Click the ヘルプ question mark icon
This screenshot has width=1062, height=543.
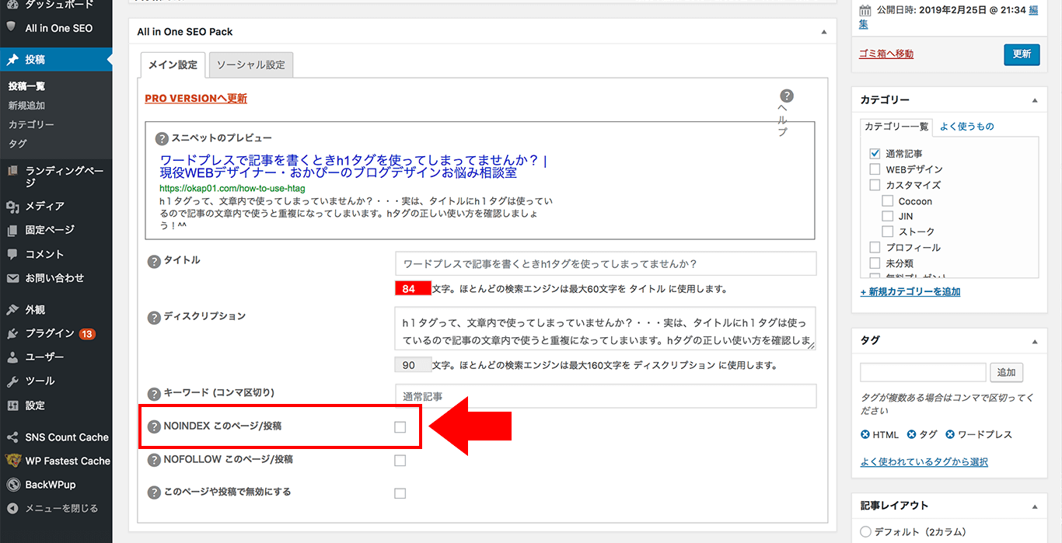pyautogui.click(x=787, y=96)
